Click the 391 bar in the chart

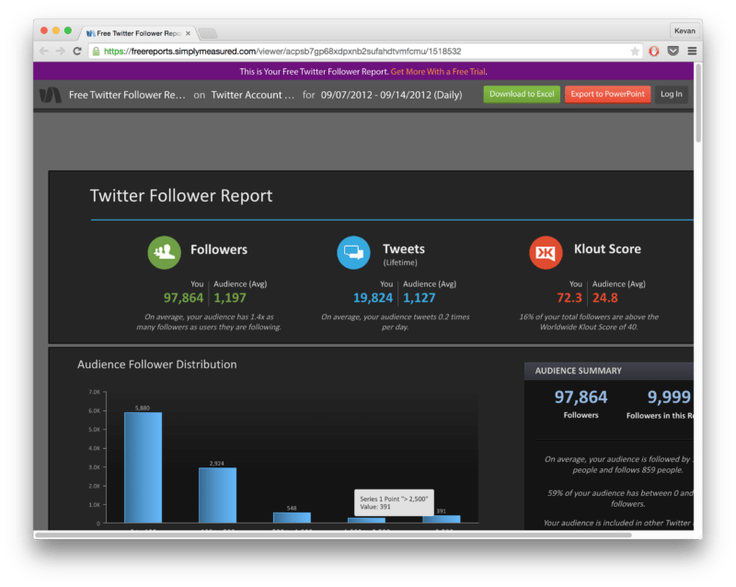click(442, 519)
